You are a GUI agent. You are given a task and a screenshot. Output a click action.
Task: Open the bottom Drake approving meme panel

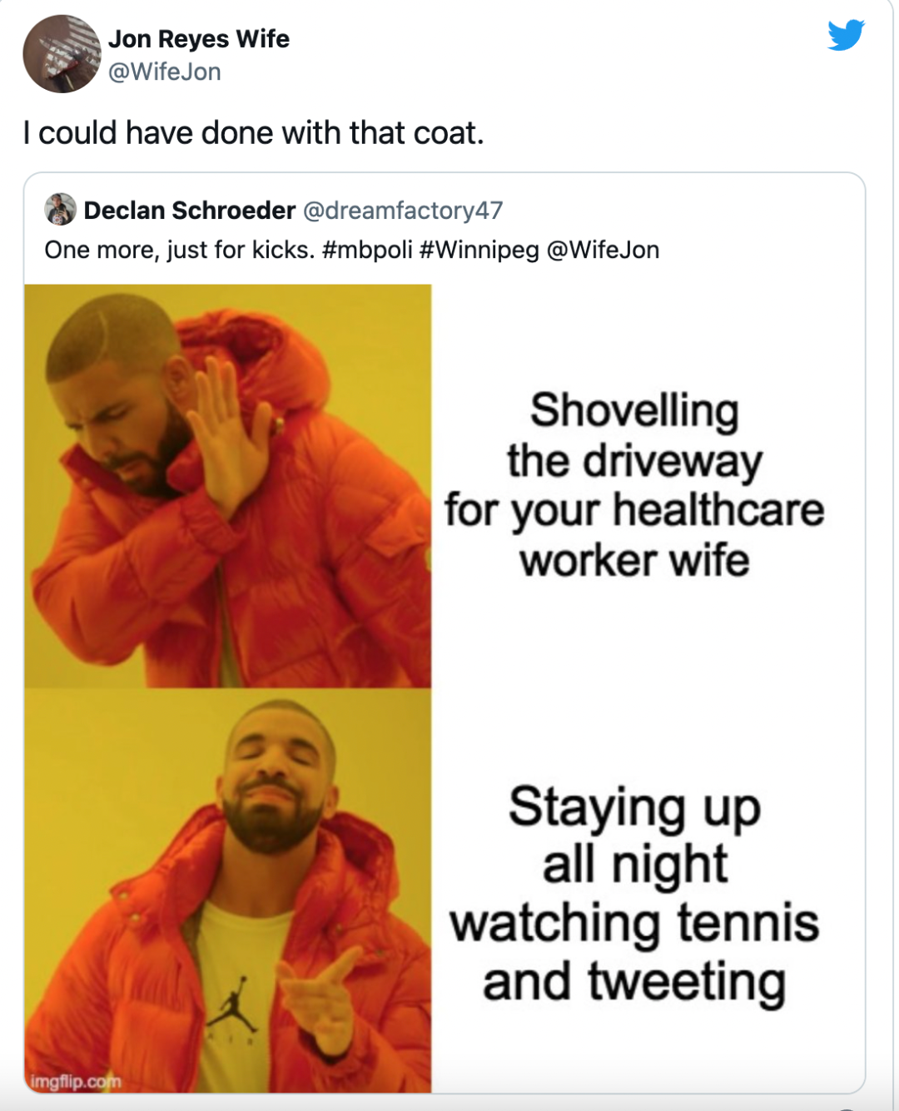(x=228, y=890)
